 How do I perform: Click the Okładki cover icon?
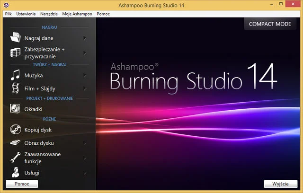(15, 109)
